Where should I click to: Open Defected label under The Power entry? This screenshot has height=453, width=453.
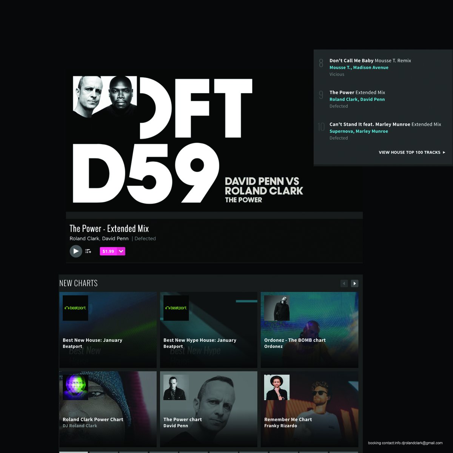[339, 106]
